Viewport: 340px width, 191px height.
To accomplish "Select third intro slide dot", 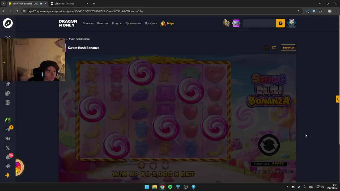I will [165, 166].
